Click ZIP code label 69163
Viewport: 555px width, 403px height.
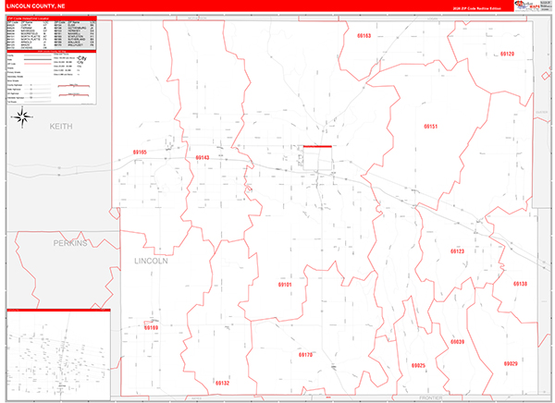tap(364, 36)
